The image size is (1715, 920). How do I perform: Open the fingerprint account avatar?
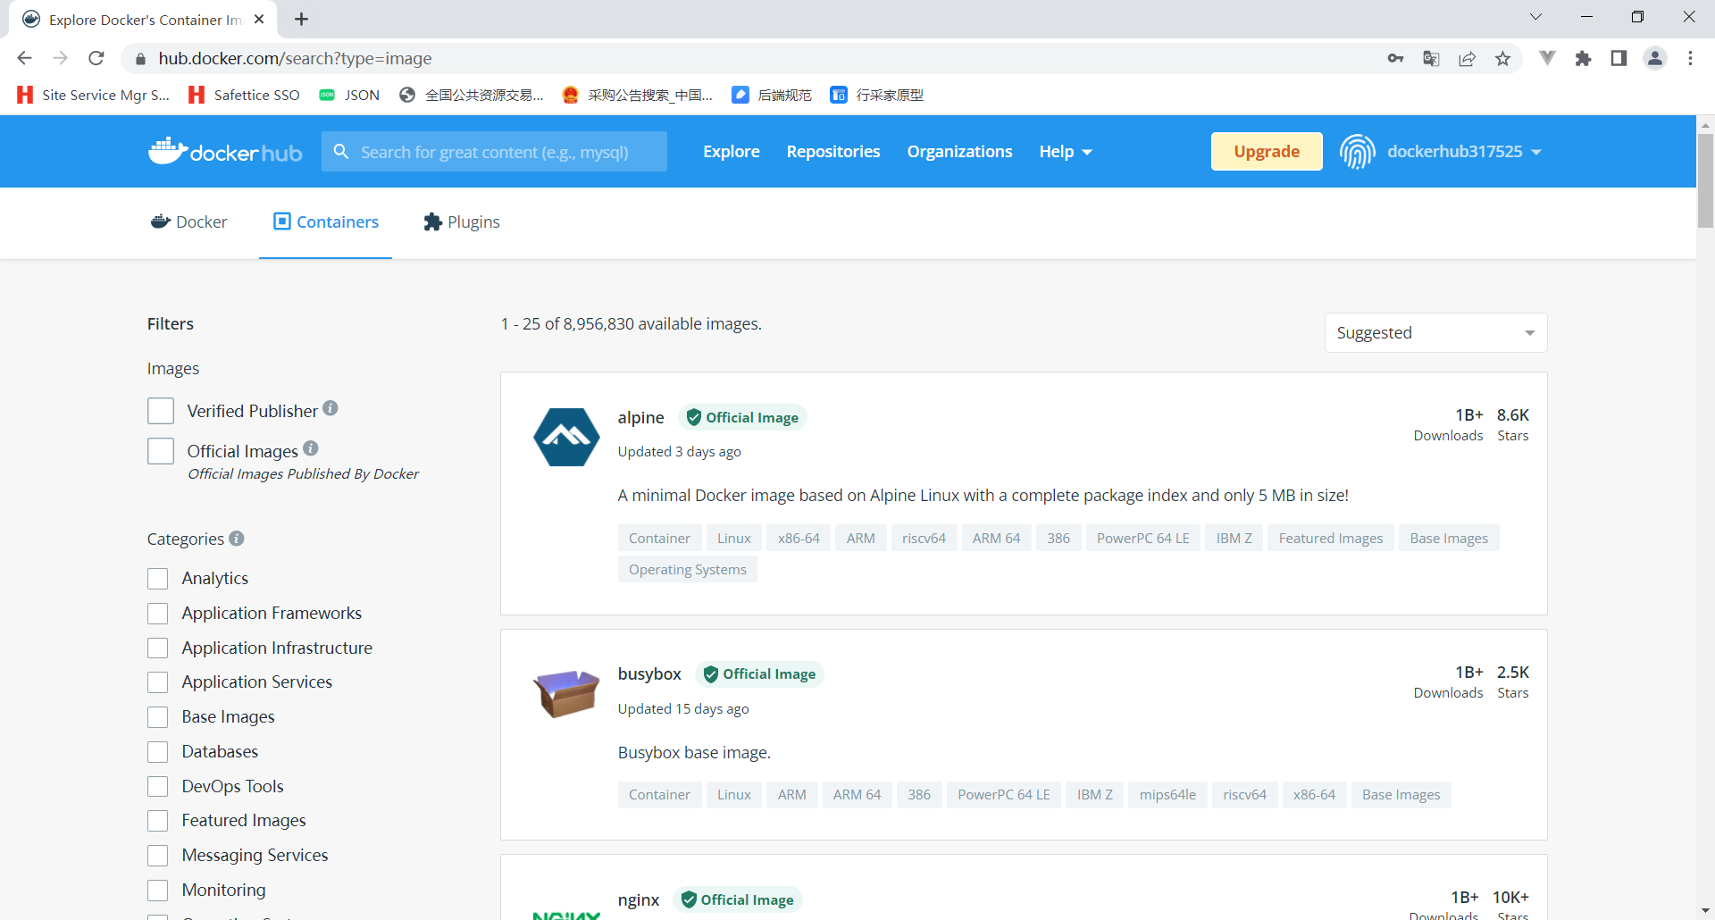[1357, 151]
